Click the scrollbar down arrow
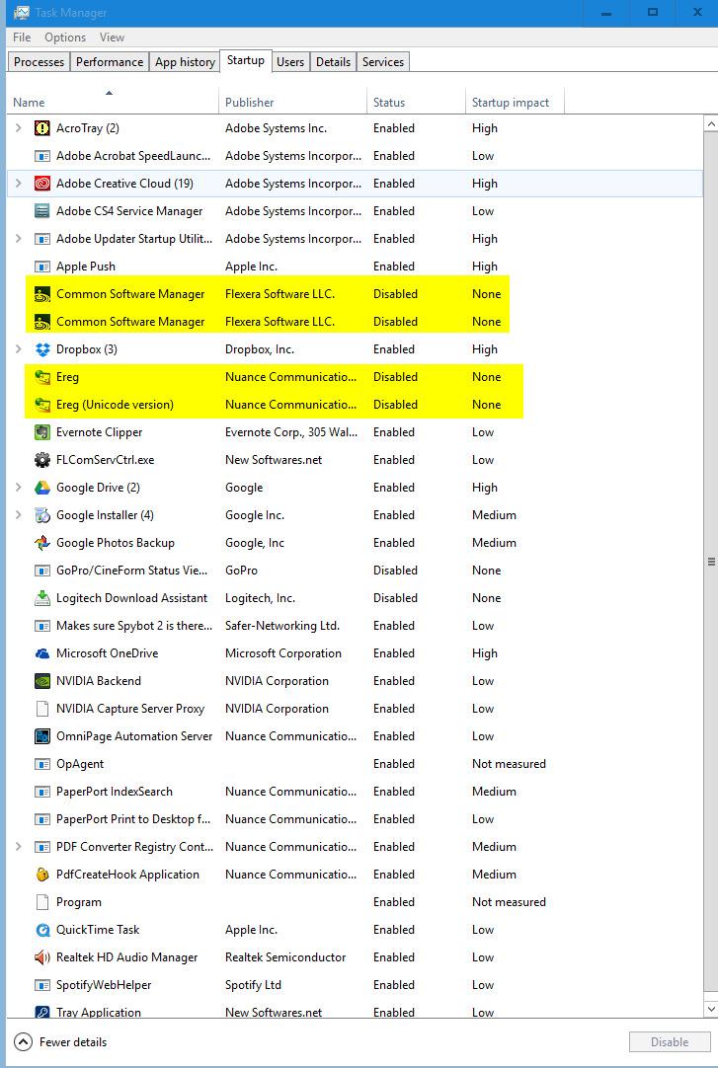718x1068 pixels. tap(710, 1009)
